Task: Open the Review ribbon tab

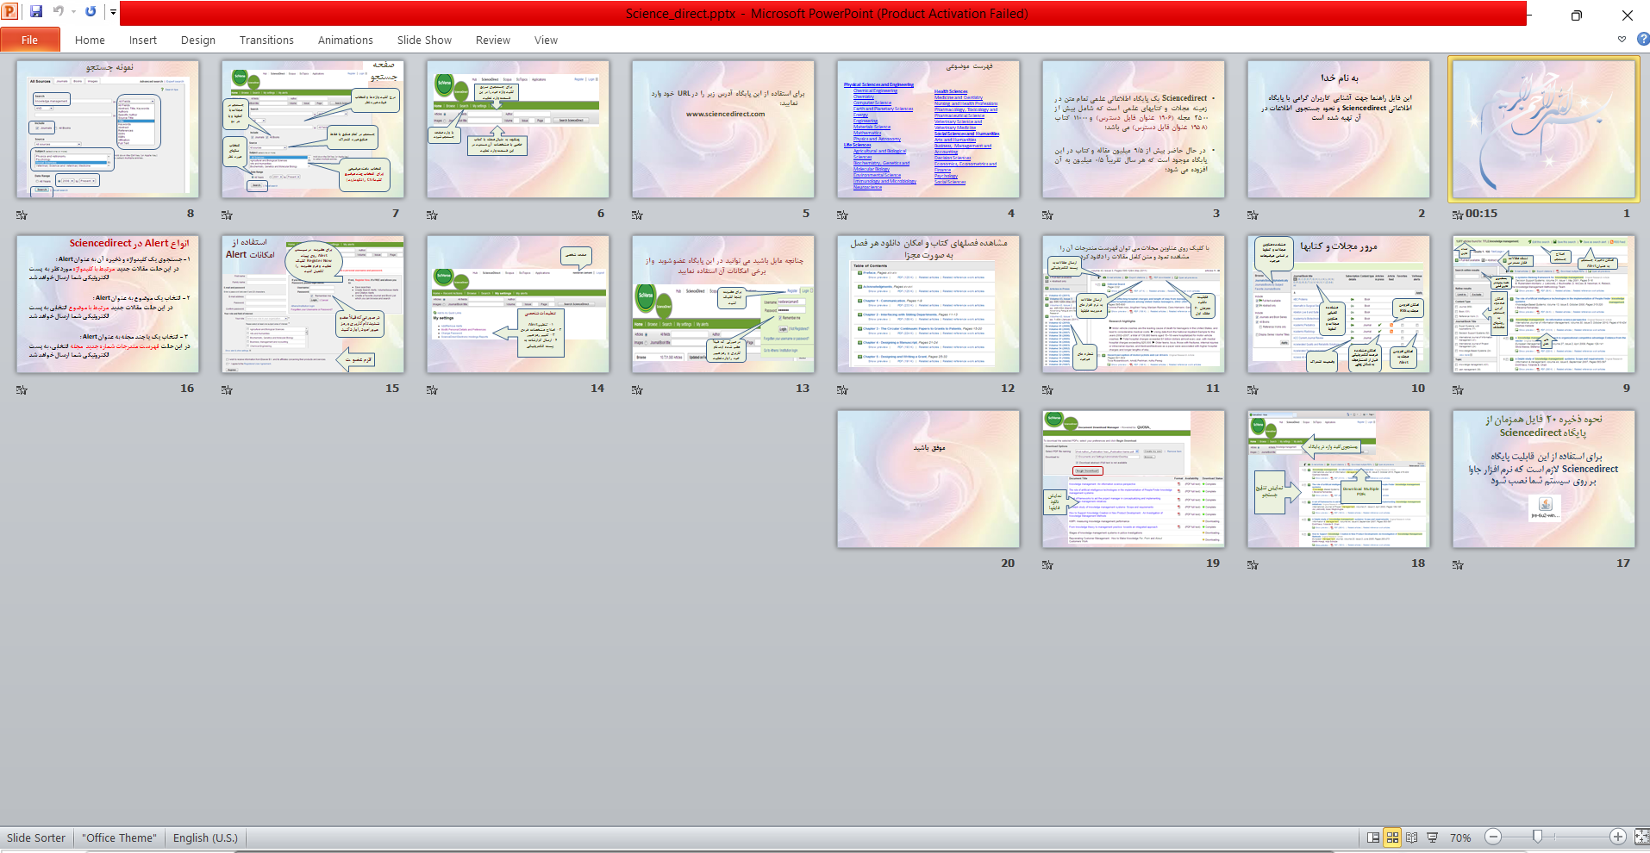Action: [x=493, y=40]
